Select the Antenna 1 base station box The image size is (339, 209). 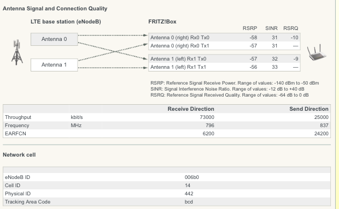tap(54, 65)
